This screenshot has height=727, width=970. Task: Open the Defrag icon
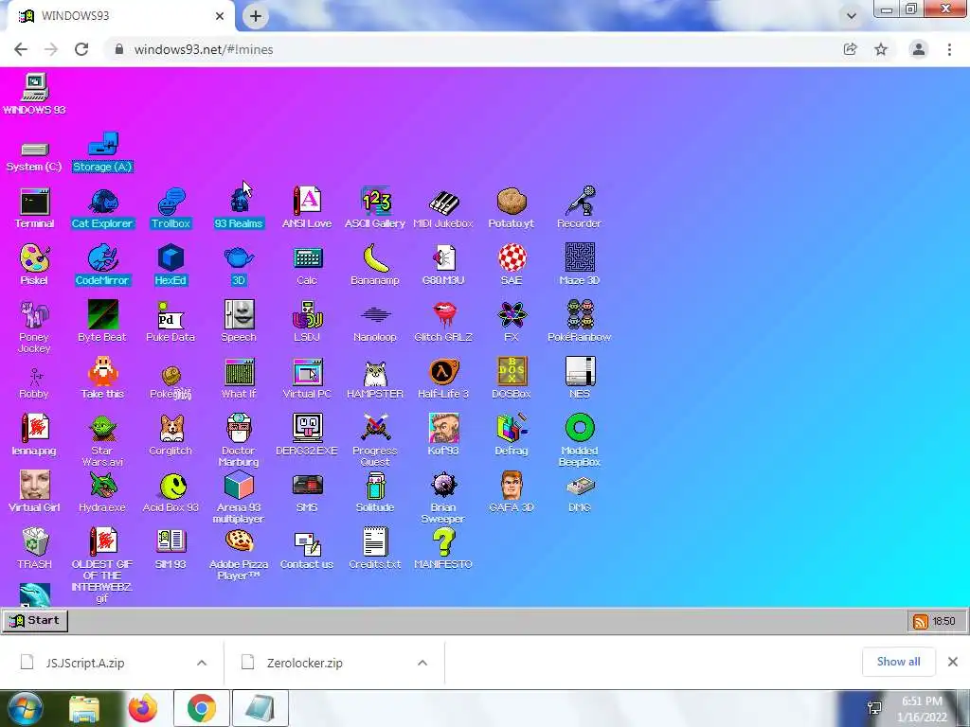click(x=511, y=429)
